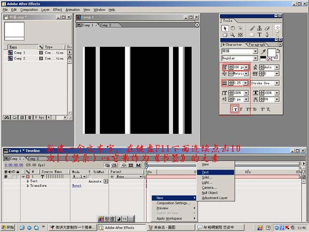
Task: Click the Superscript button
Action: (x=263, y=110)
